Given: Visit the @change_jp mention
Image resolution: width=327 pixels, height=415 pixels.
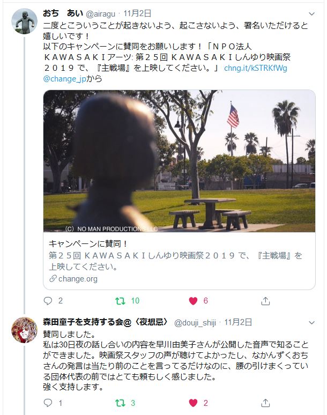Looking at the screenshot, I should [x=64, y=79].
